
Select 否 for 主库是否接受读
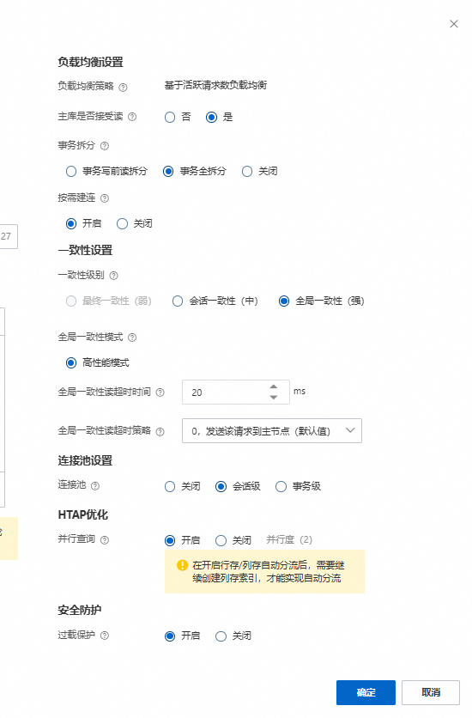coord(170,117)
